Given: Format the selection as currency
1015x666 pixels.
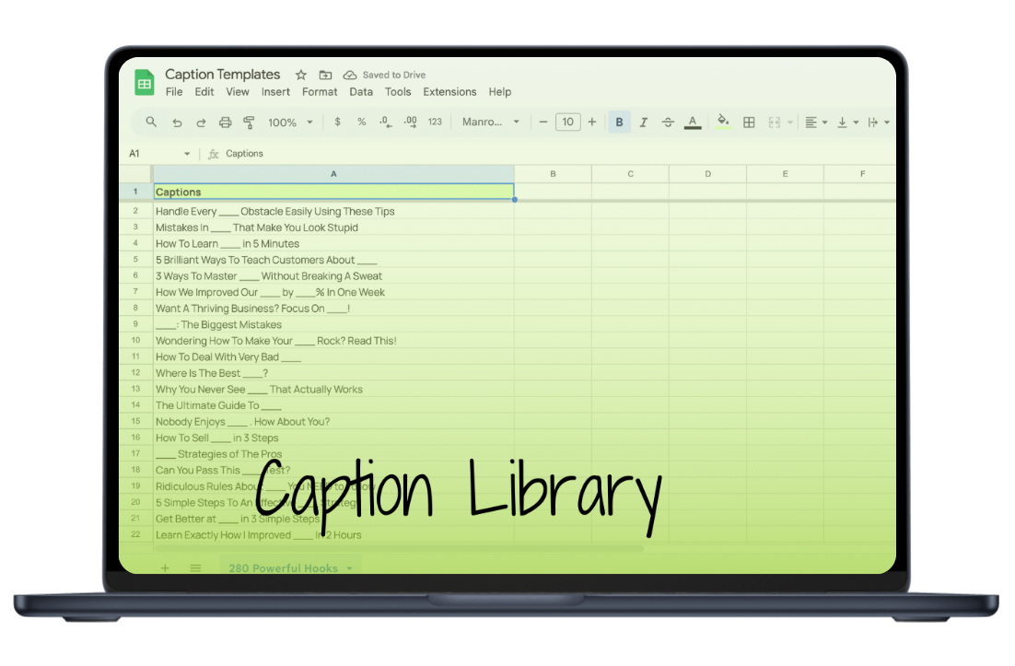Looking at the screenshot, I should (x=338, y=123).
